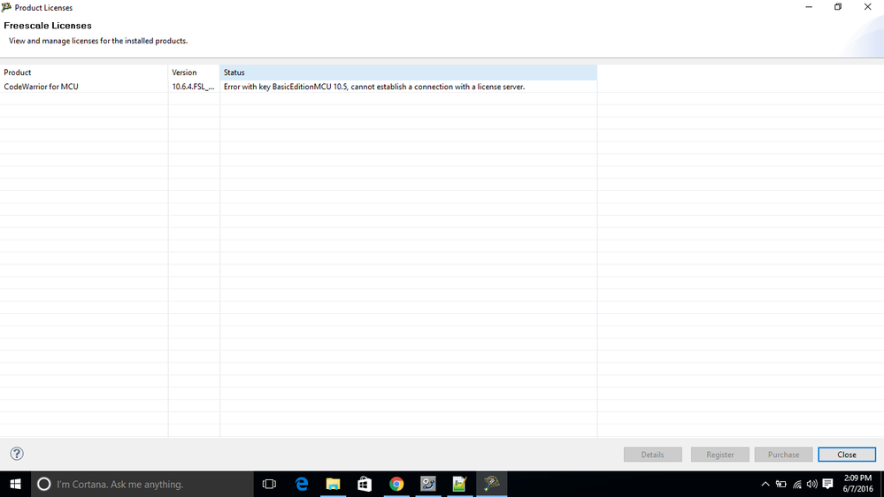Open the gear-picture app beside Chrome
The image size is (884, 497).
coord(428,484)
